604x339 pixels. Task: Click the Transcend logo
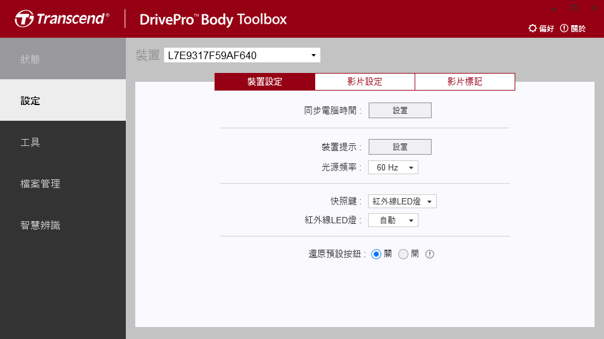point(62,18)
